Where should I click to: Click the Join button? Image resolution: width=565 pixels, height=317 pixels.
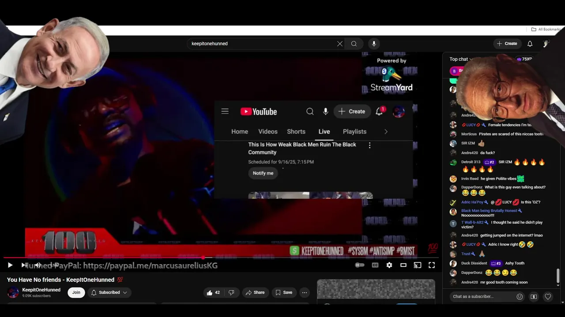point(76,292)
